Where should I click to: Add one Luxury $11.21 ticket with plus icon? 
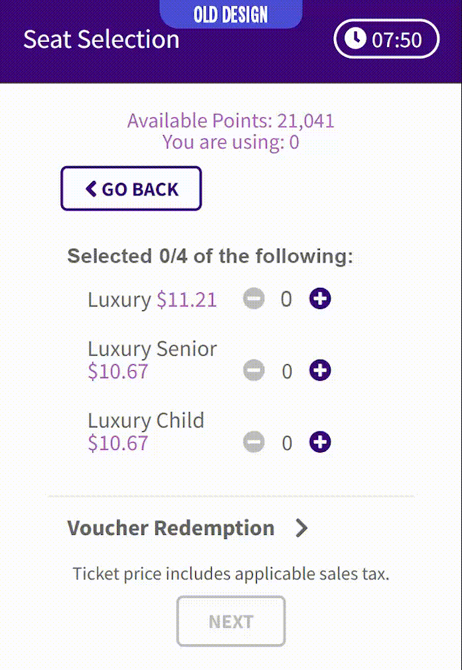tap(320, 299)
